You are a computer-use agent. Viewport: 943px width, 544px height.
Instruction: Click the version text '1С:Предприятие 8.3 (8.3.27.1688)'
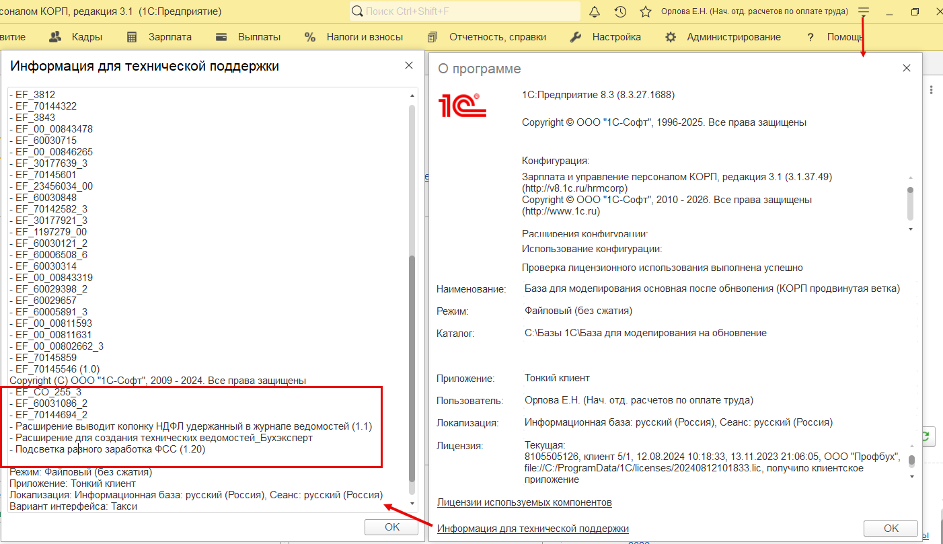598,95
